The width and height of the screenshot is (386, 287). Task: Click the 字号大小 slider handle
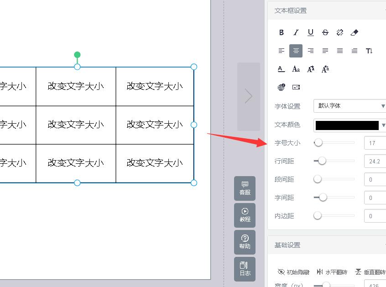(x=318, y=142)
